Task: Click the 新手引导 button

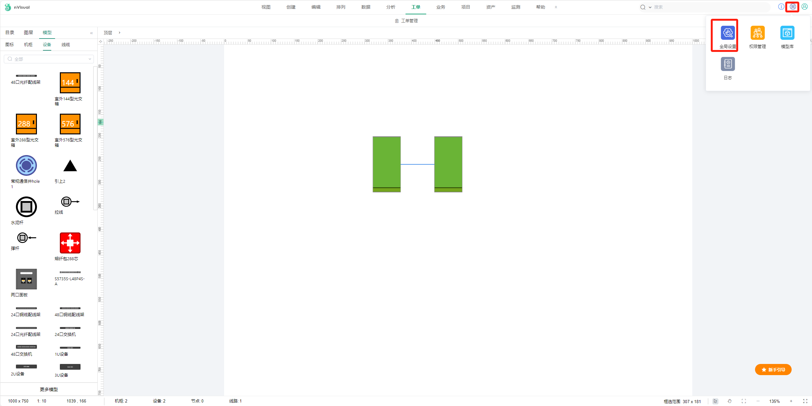Action: (x=773, y=369)
